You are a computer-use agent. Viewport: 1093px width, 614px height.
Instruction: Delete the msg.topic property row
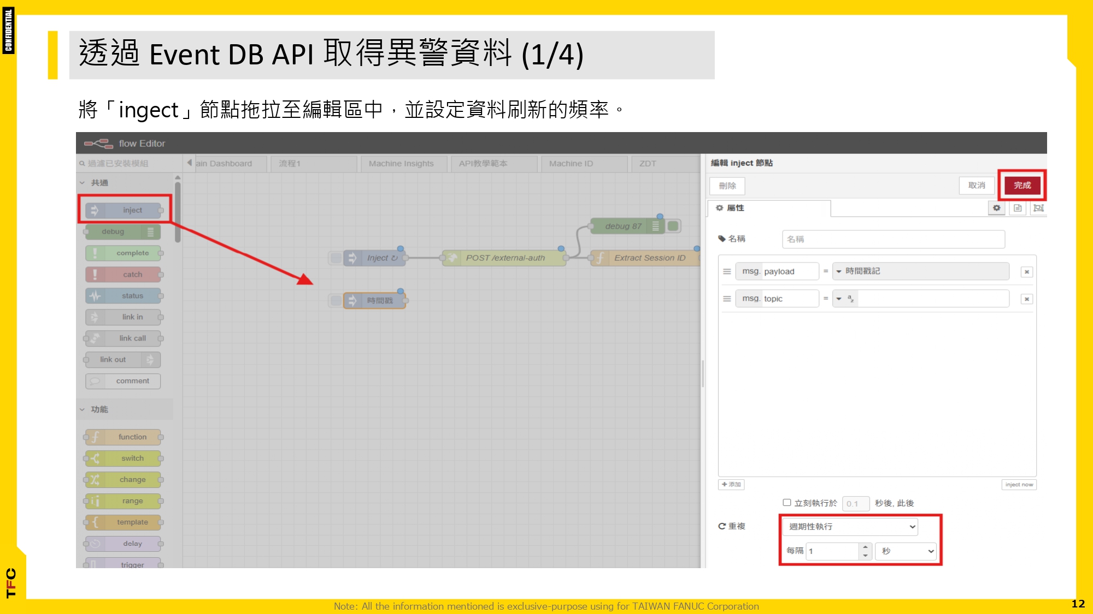(1027, 299)
